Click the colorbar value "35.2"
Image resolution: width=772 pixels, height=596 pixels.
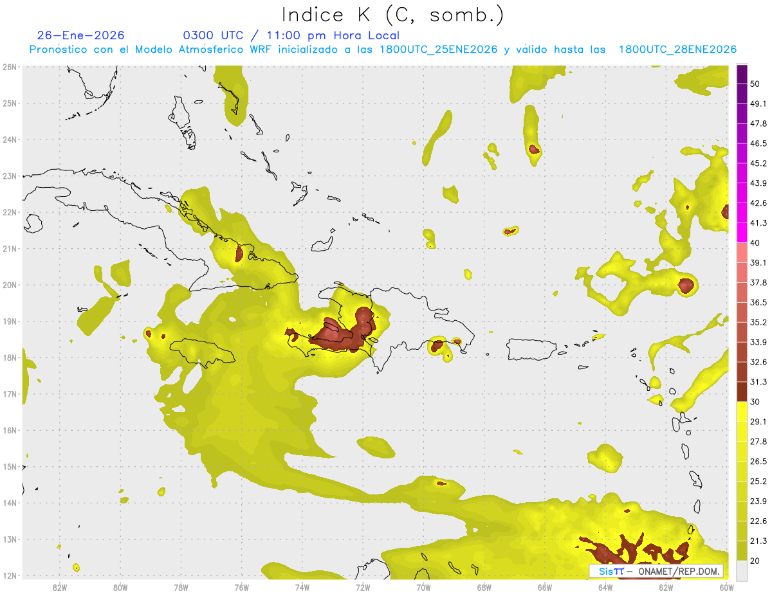coord(758,322)
